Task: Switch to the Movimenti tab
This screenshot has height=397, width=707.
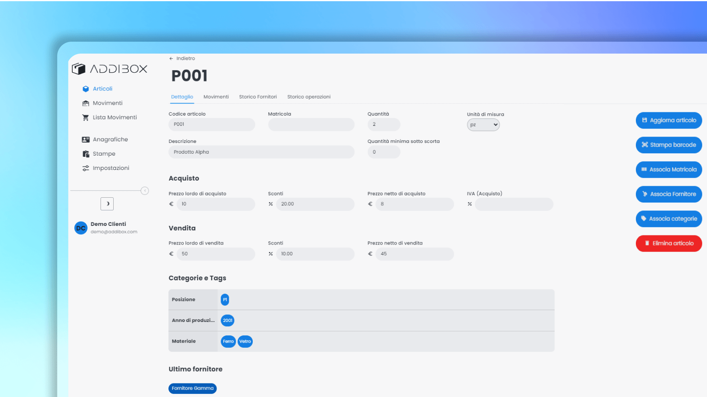Action: tap(216, 97)
